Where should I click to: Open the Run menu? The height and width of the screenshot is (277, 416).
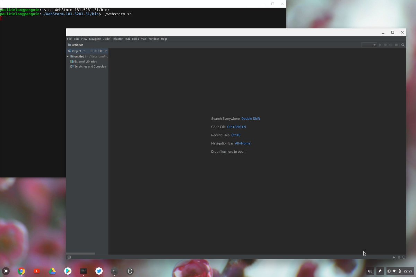click(x=127, y=39)
